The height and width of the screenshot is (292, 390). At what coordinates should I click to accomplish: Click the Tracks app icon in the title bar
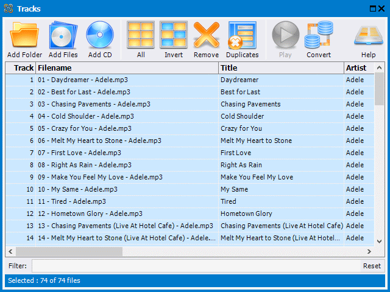coord(9,9)
